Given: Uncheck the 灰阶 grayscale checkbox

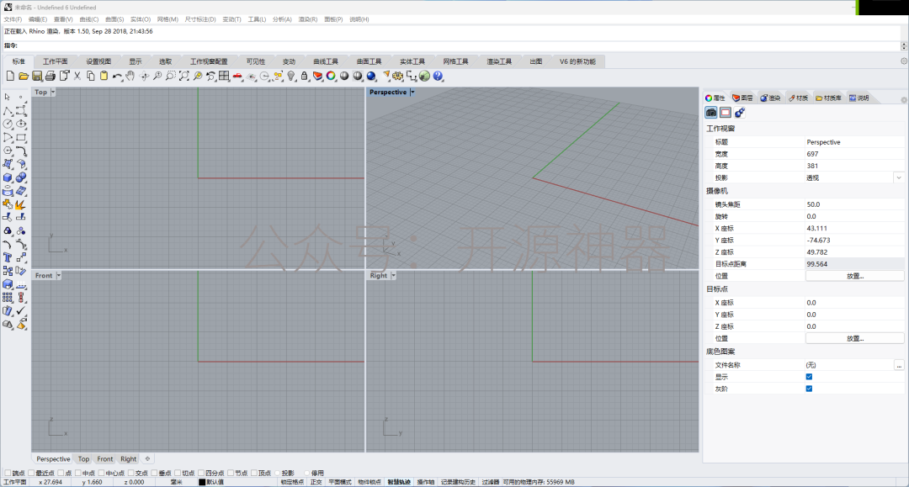Looking at the screenshot, I should point(810,389).
